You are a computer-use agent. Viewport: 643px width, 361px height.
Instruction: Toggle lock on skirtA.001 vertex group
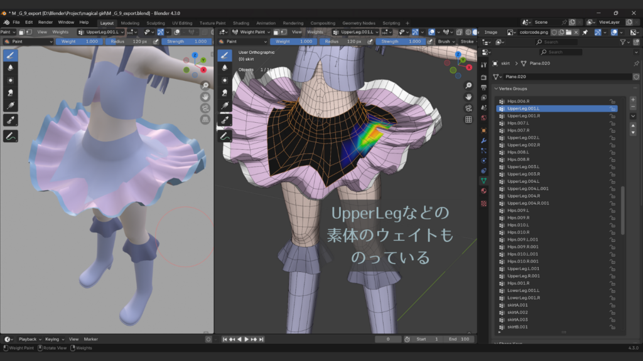tap(612, 305)
